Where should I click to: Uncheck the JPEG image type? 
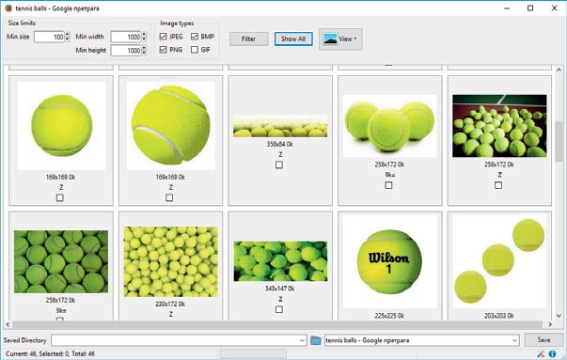pyautogui.click(x=163, y=37)
